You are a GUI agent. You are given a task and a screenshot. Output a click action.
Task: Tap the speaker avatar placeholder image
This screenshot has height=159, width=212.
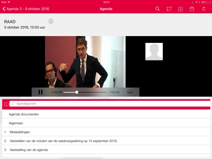point(154,52)
